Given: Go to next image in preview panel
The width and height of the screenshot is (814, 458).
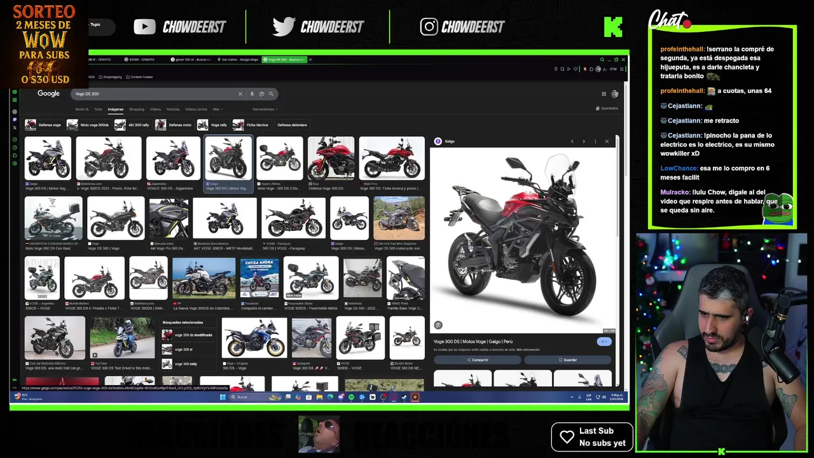Looking at the screenshot, I should (x=583, y=141).
